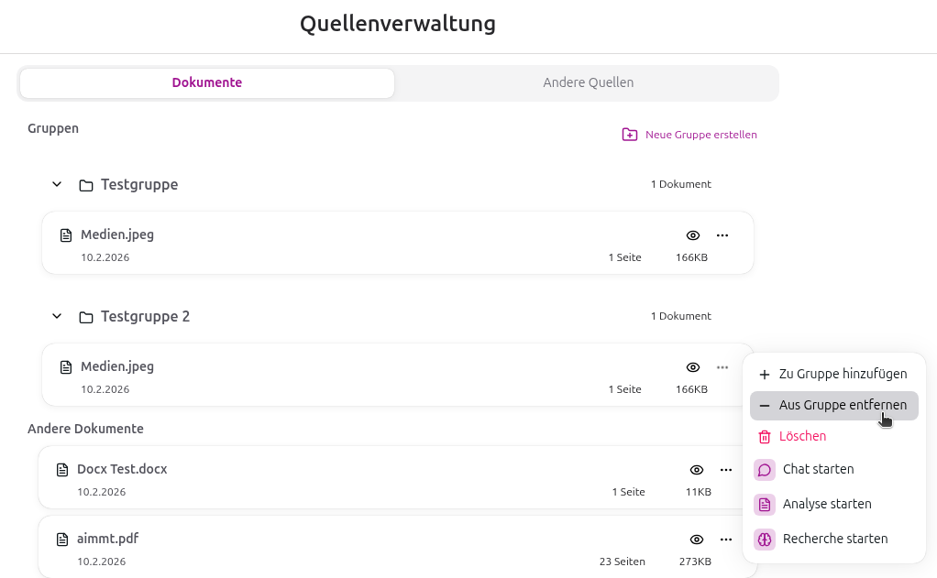The image size is (937, 578).
Task: Click the Testgruppe 2 folder title
Action: click(145, 317)
